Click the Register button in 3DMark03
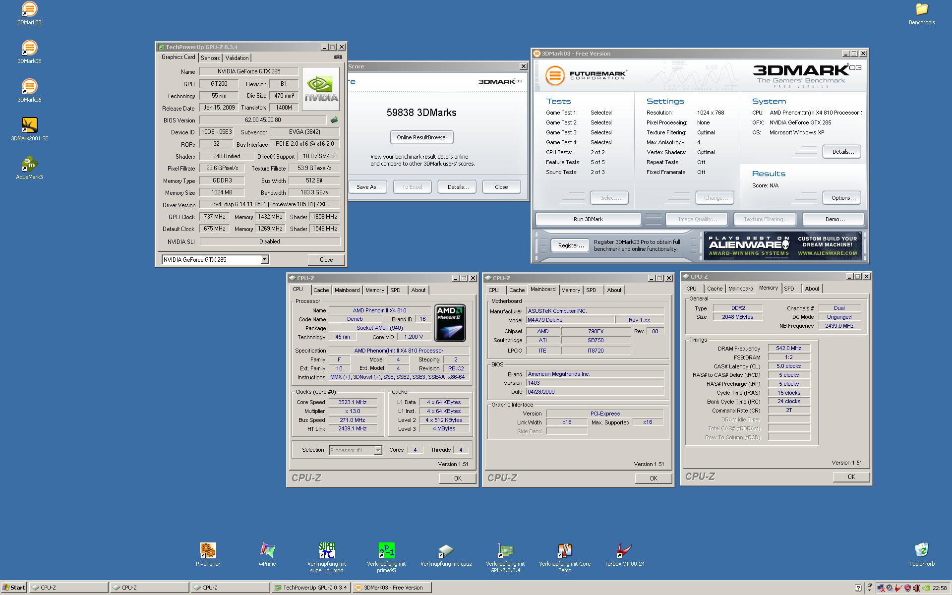The image size is (952, 595). (571, 245)
